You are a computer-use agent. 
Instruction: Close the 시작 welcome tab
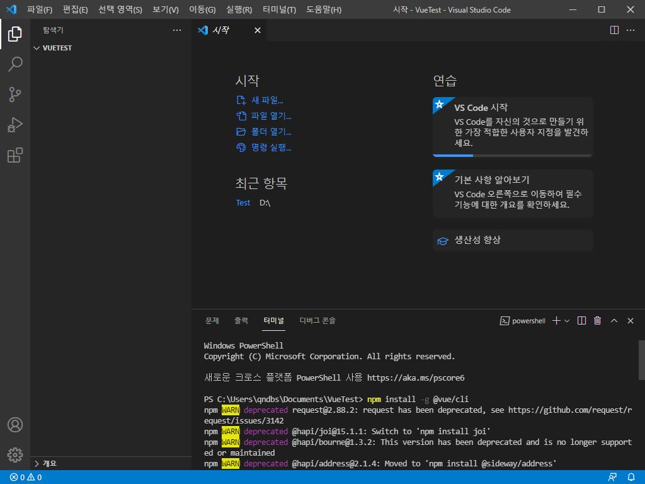(258, 30)
